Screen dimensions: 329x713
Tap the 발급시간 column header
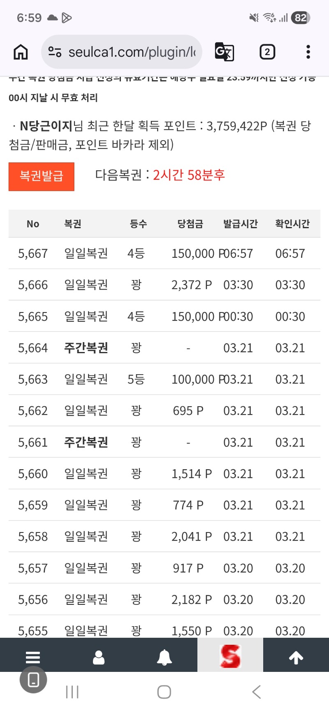240,224
